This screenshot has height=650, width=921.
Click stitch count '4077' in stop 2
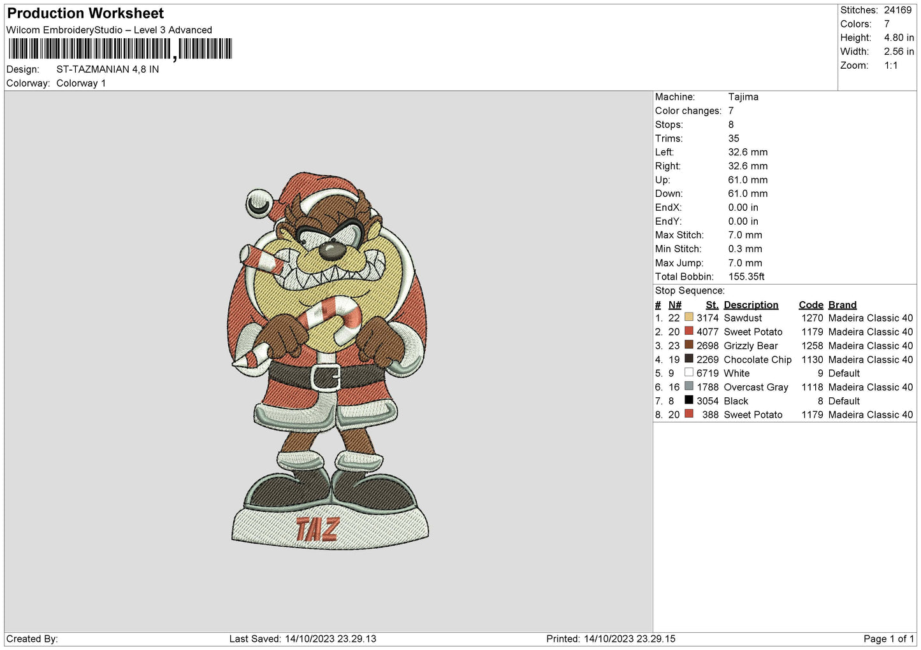[707, 332]
